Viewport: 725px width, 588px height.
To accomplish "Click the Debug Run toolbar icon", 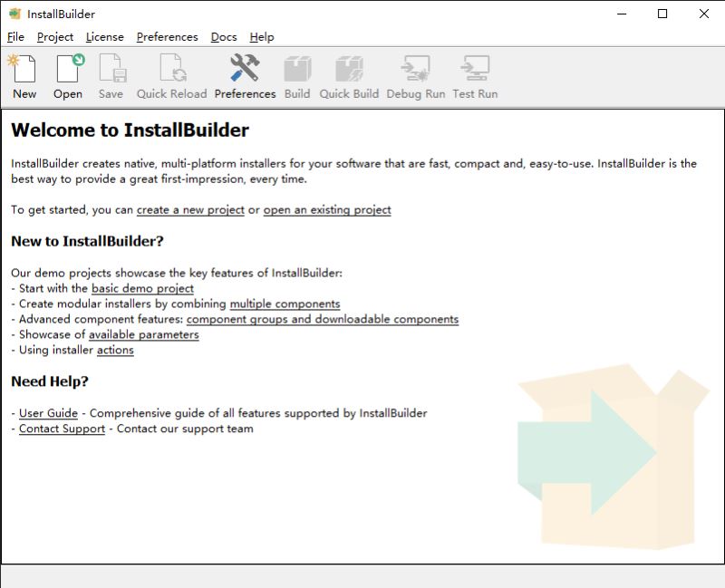I will 415,69.
